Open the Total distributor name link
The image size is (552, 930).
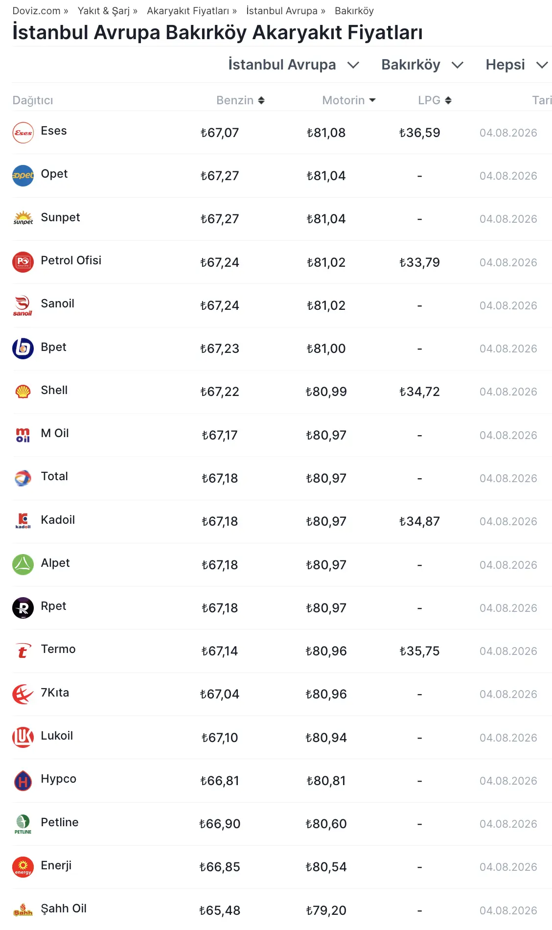(x=54, y=476)
